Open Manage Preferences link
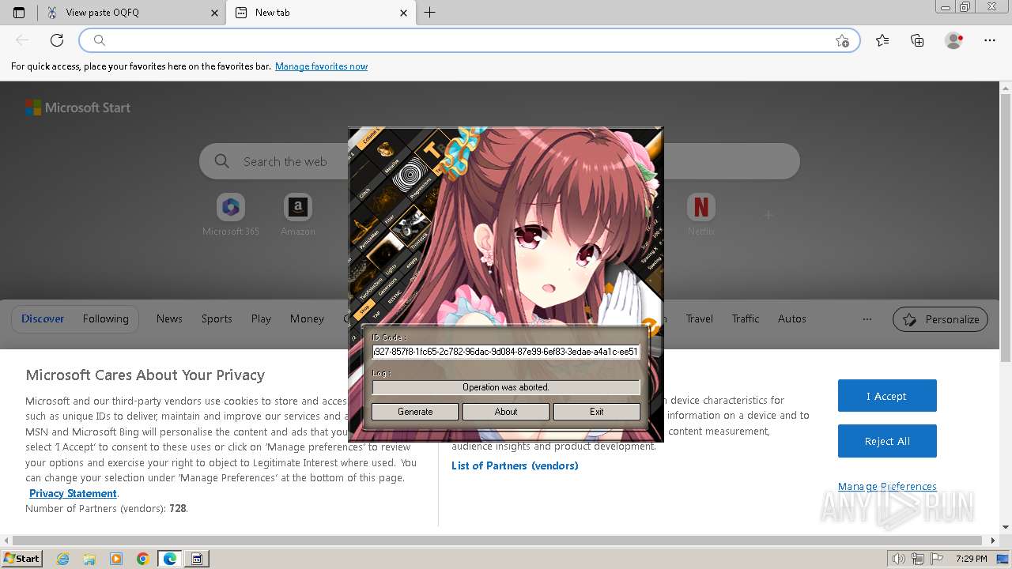 (x=887, y=486)
